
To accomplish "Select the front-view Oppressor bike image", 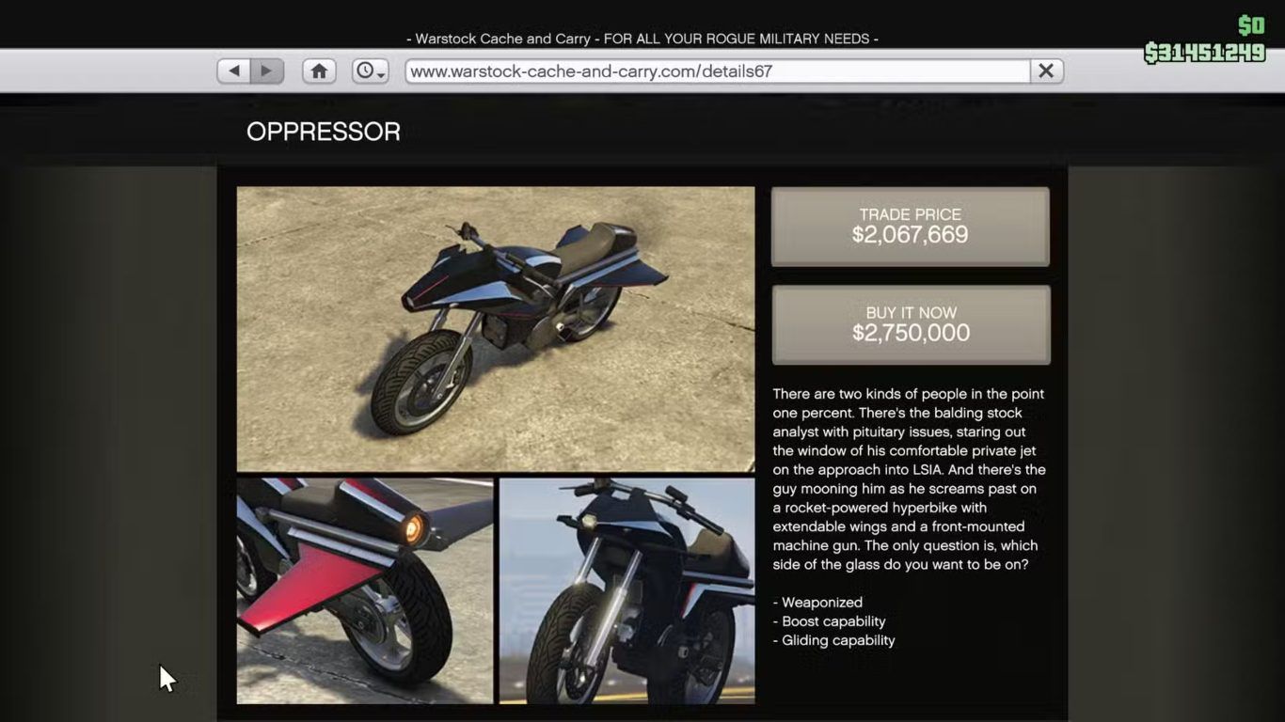I will click(x=627, y=590).
